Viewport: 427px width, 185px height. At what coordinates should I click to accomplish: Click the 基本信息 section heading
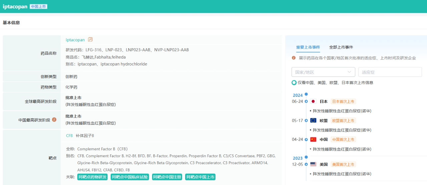11,23
